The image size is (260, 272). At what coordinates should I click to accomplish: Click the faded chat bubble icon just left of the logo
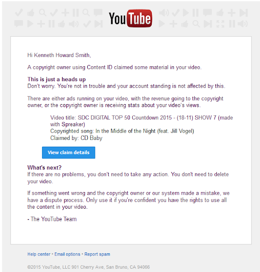coord(98,13)
